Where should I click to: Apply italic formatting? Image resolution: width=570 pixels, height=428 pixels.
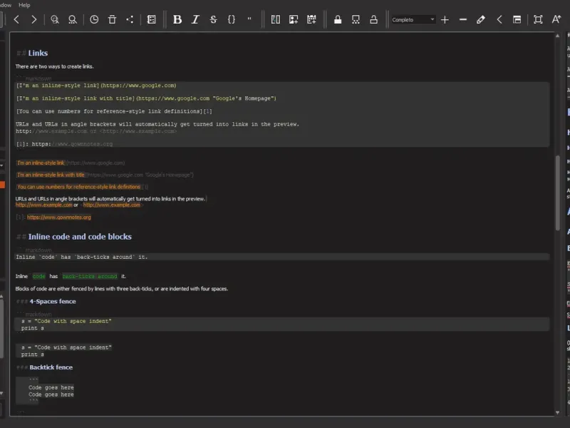195,19
